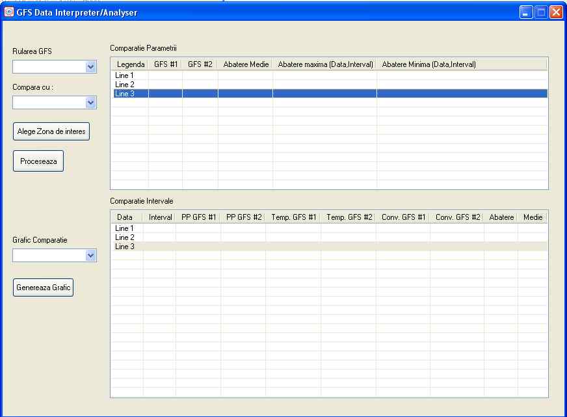Click the Proceseaza button
567x417 pixels.
coord(38,161)
